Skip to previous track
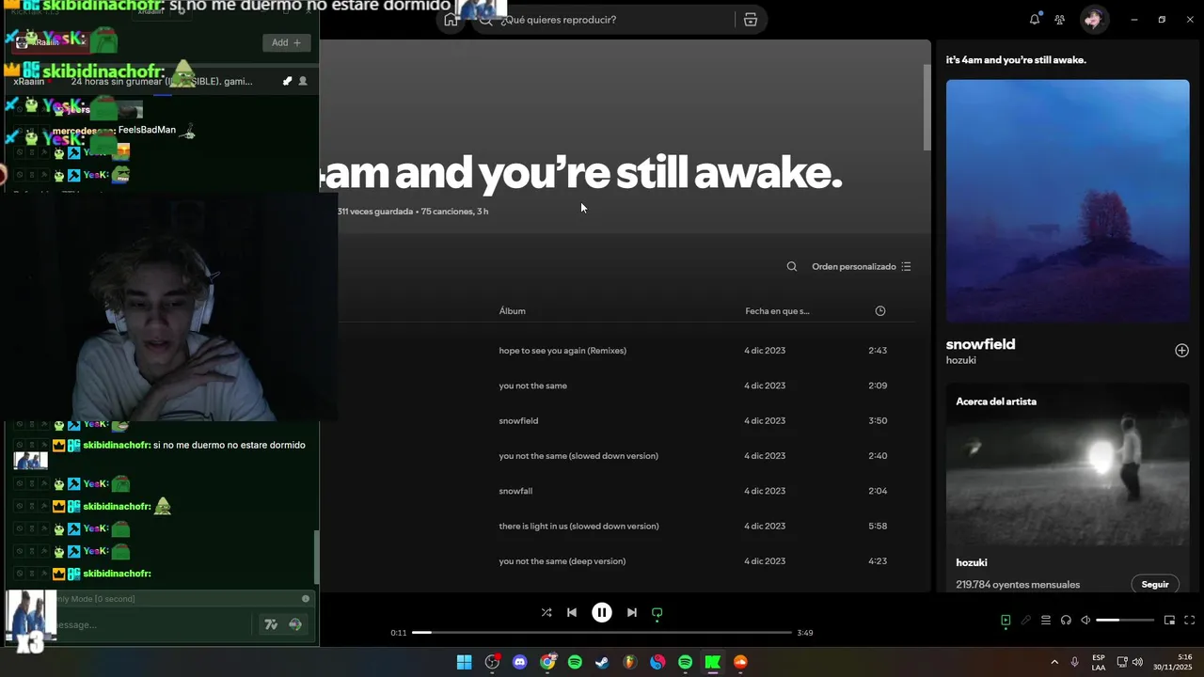The height and width of the screenshot is (677, 1204). tap(572, 612)
